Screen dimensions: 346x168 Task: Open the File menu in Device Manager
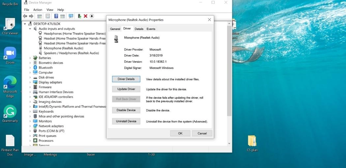coord(26,10)
